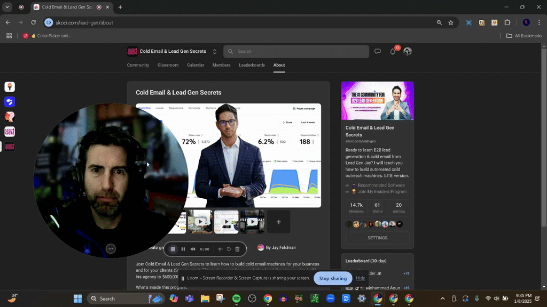Screen dimensions: 547x307
Task: Open the Loom camera bubble options menu
Action: 111,248
